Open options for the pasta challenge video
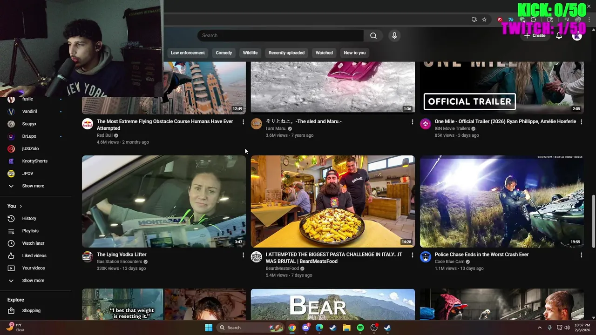 [x=412, y=255]
